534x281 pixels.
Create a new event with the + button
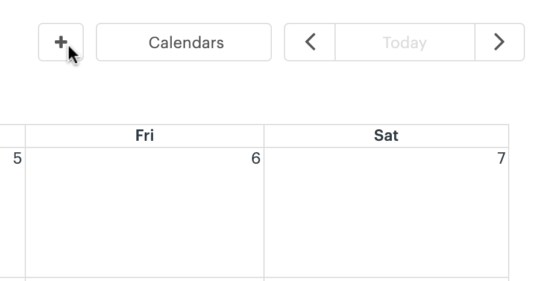point(61,42)
